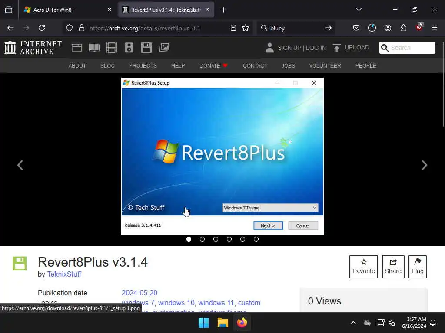Click the Flag button

click(x=418, y=267)
